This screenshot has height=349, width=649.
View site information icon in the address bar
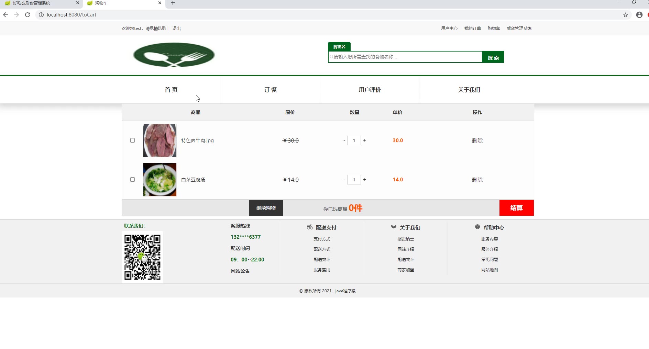[41, 15]
